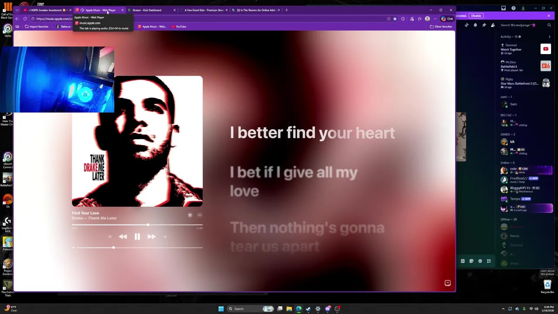Refresh the Apple Music page
558x314 pixels.
click(25, 19)
